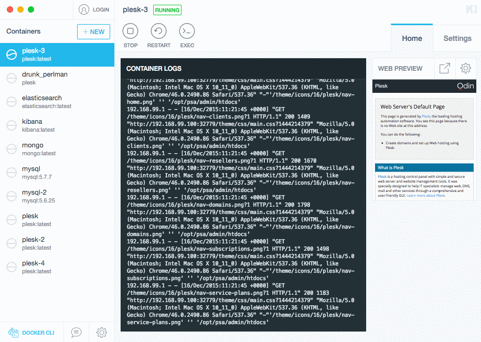The width and height of the screenshot is (481, 342).
Task: Open web preview in external browser
Action: click(x=444, y=68)
